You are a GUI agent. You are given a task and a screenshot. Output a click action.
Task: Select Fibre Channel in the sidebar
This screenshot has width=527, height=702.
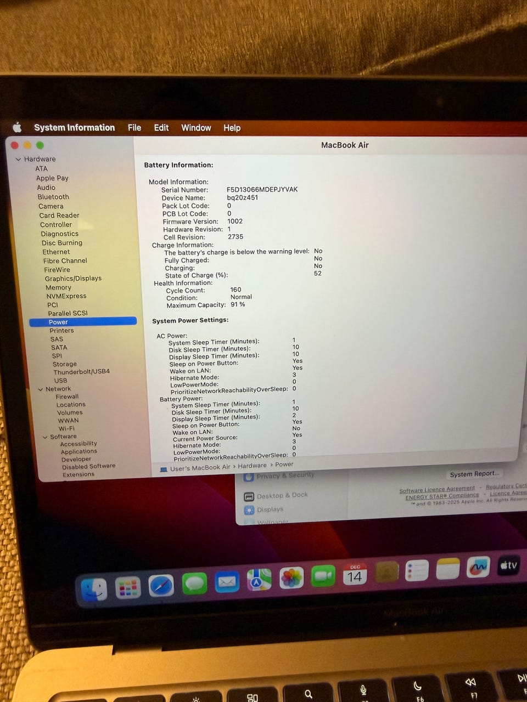65,261
